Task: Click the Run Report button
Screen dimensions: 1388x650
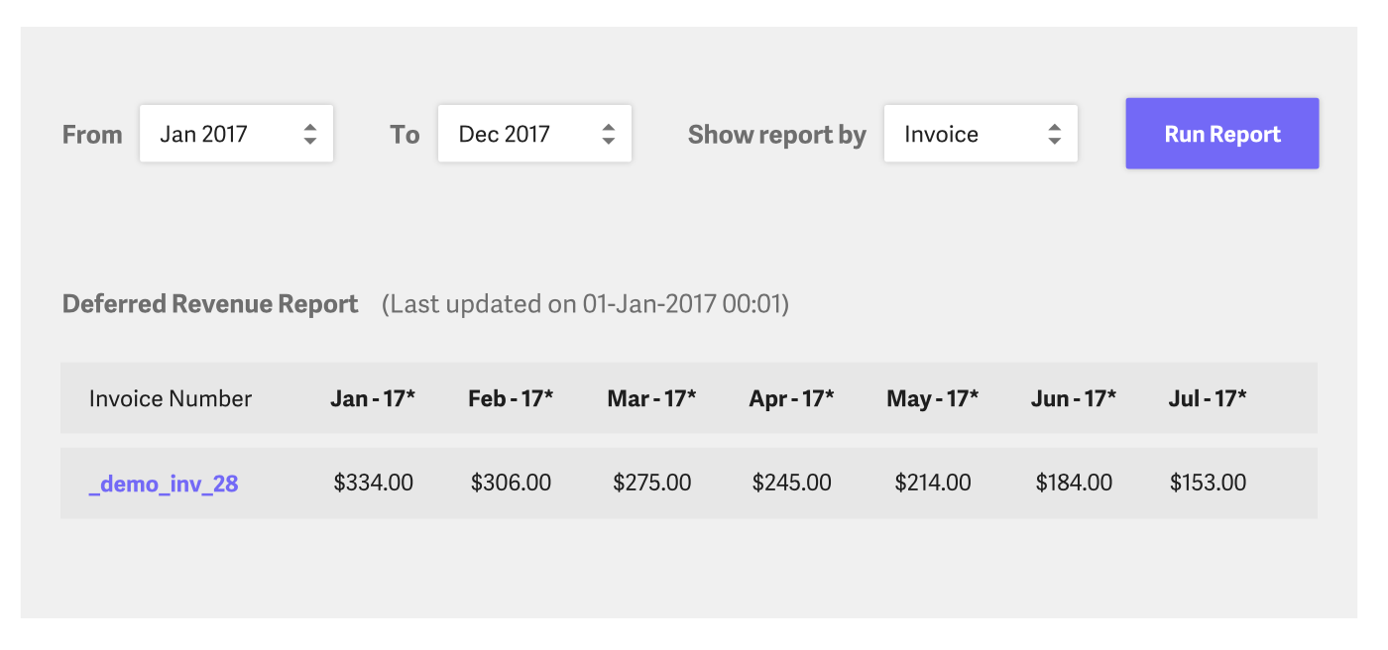Action: (x=1221, y=134)
